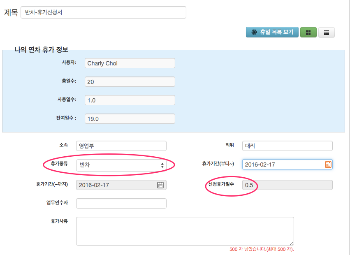Click the 신청휴가일수 field showing 0.5
The height and width of the screenshot is (255, 350).
(287, 185)
